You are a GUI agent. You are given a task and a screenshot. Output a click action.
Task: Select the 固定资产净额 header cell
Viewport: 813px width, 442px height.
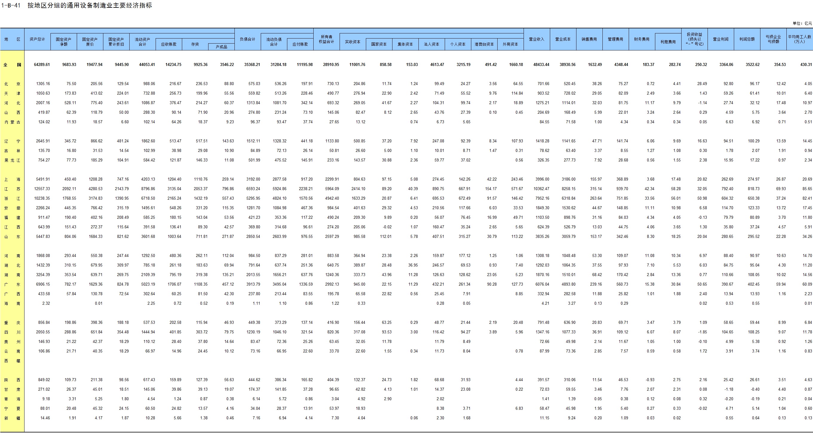click(x=63, y=41)
